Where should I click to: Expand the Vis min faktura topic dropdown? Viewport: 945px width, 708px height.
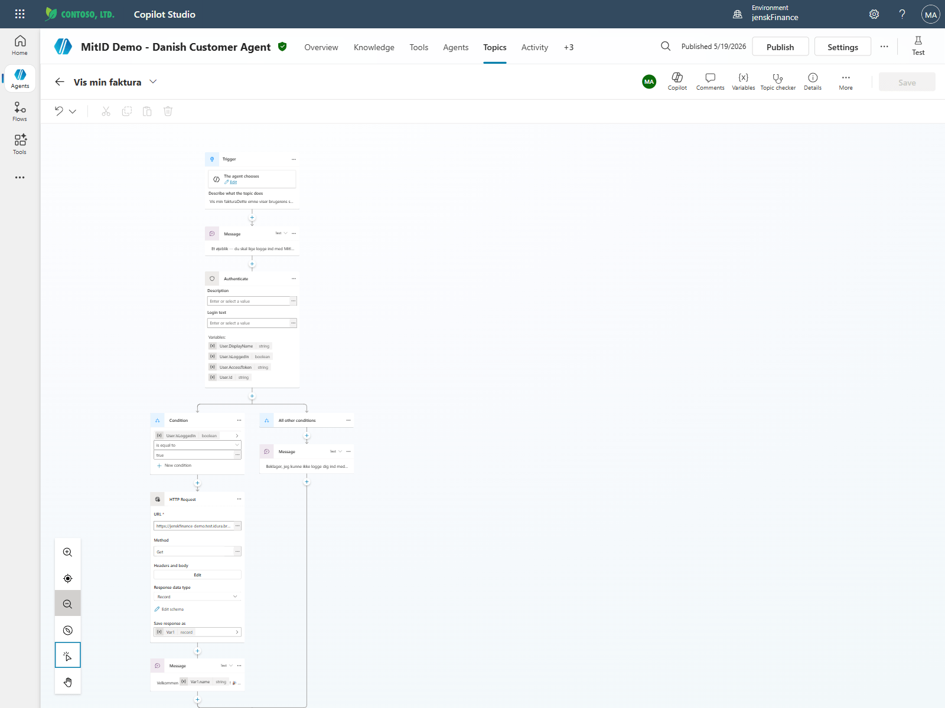[x=153, y=81]
